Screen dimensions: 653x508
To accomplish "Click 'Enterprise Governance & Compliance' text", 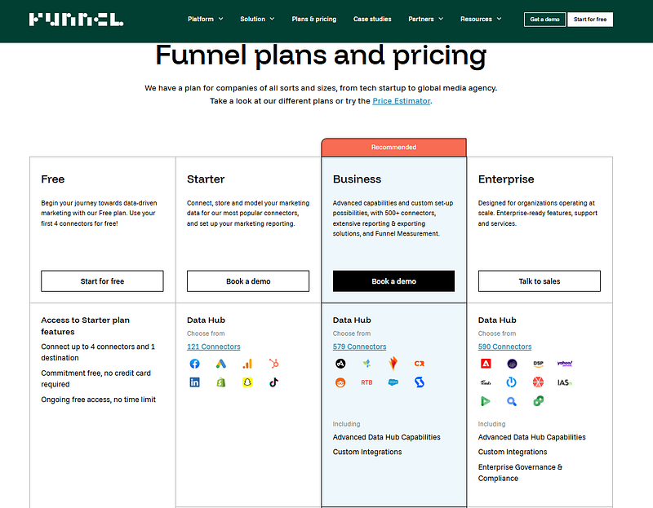I will tap(520, 473).
